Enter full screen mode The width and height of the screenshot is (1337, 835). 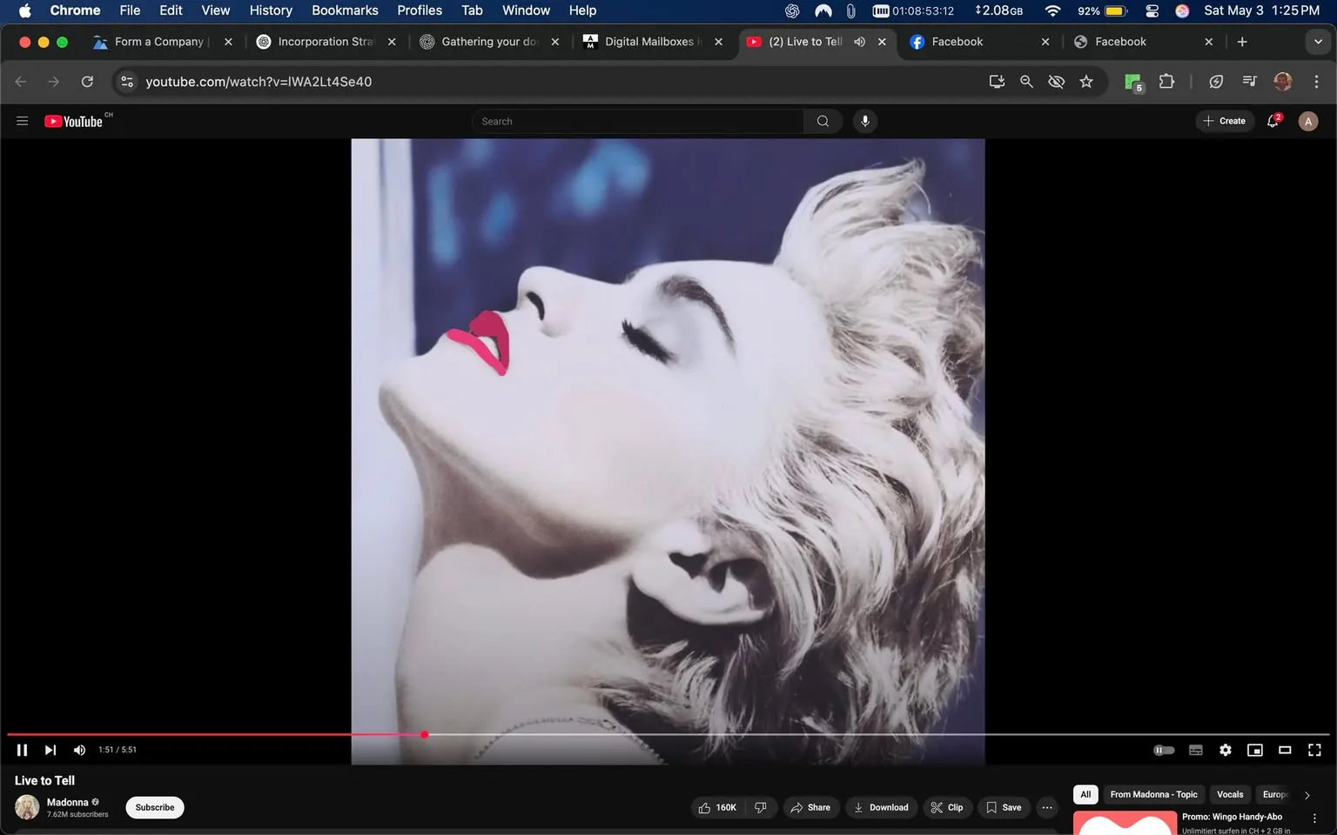click(1314, 750)
